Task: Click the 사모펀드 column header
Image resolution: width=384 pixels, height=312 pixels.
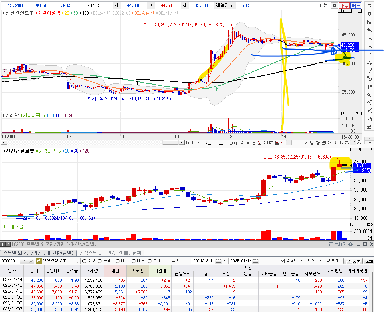Action: coord(313,274)
